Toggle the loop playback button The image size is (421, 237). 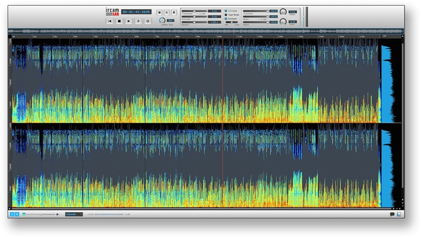pos(138,21)
